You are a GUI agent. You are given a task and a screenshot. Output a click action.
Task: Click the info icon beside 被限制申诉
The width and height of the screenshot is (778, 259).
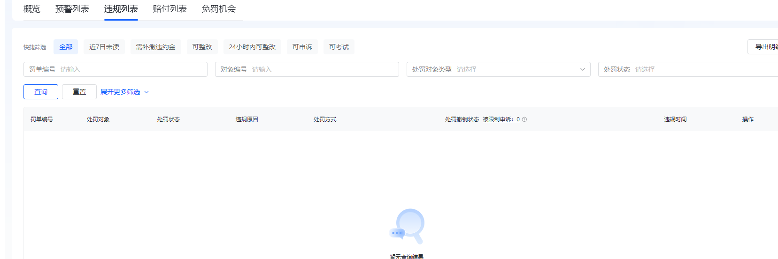(x=524, y=119)
